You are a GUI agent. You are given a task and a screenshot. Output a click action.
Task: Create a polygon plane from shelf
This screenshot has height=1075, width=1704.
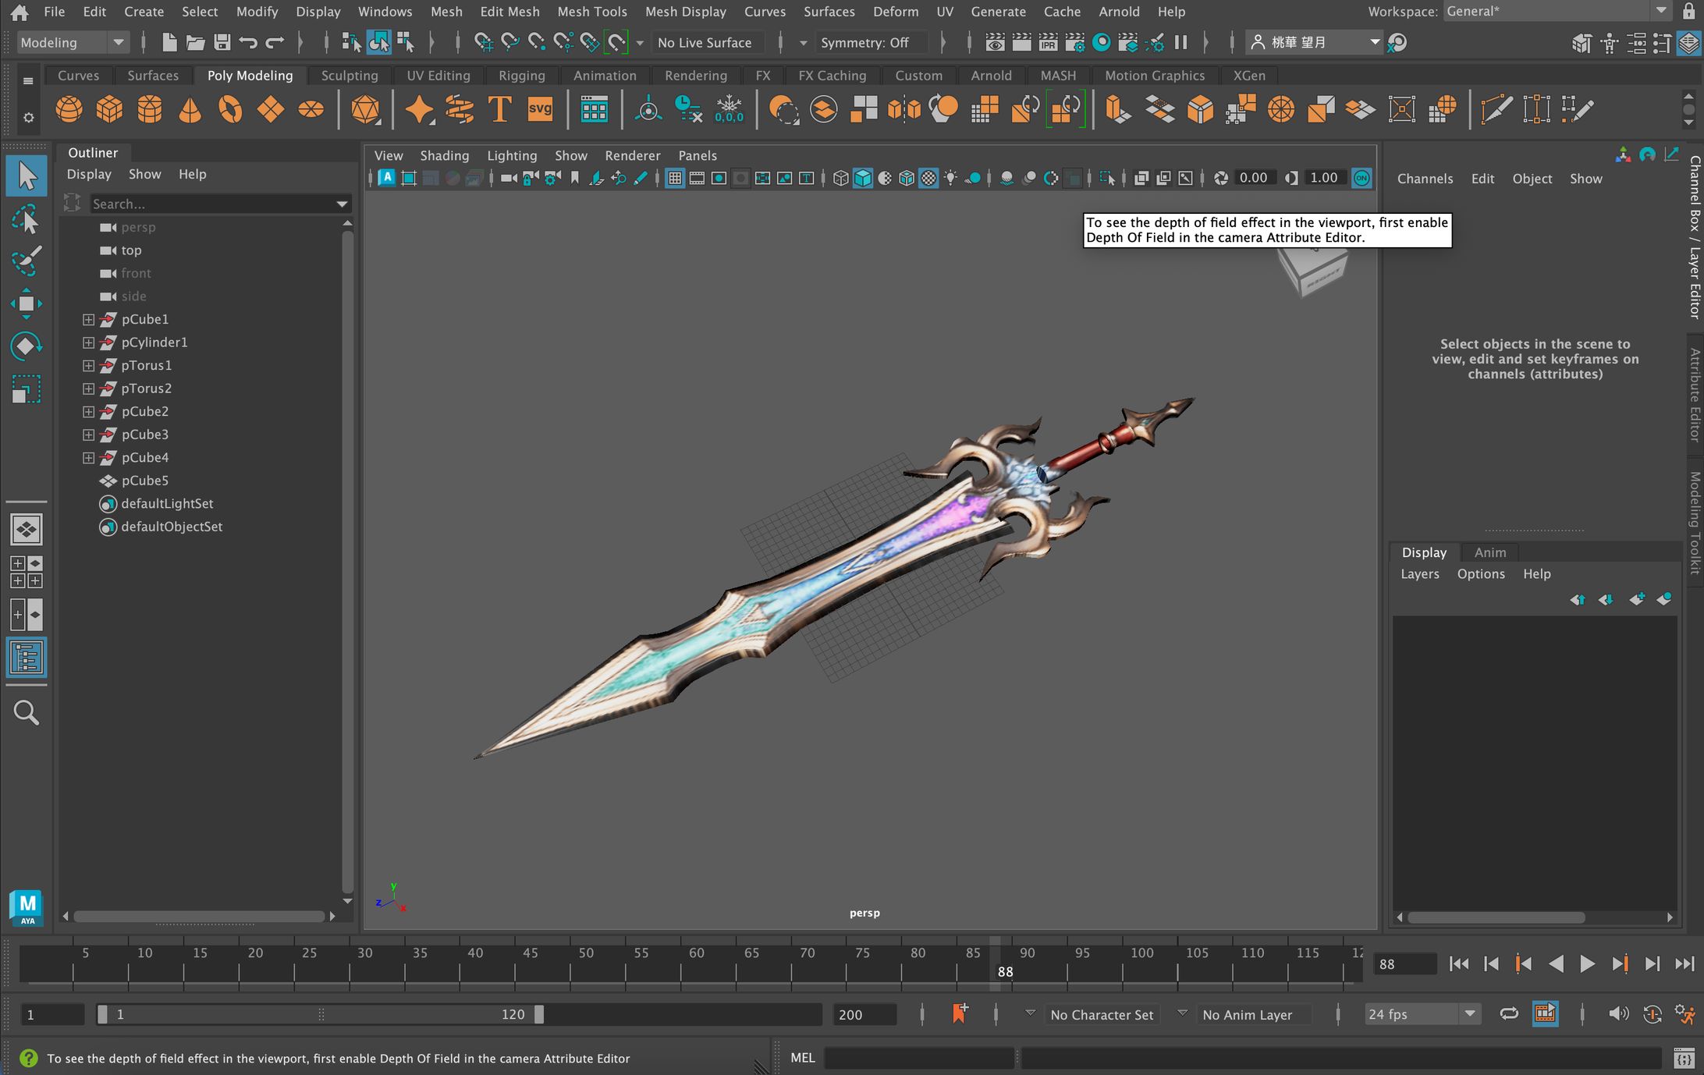tap(271, 109)
